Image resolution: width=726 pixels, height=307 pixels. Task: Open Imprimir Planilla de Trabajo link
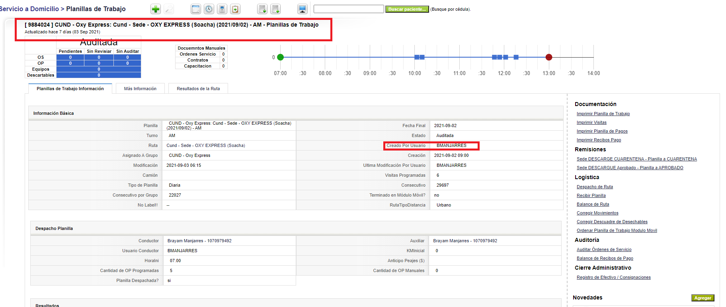pyautogui.click(x=603, y=114)
